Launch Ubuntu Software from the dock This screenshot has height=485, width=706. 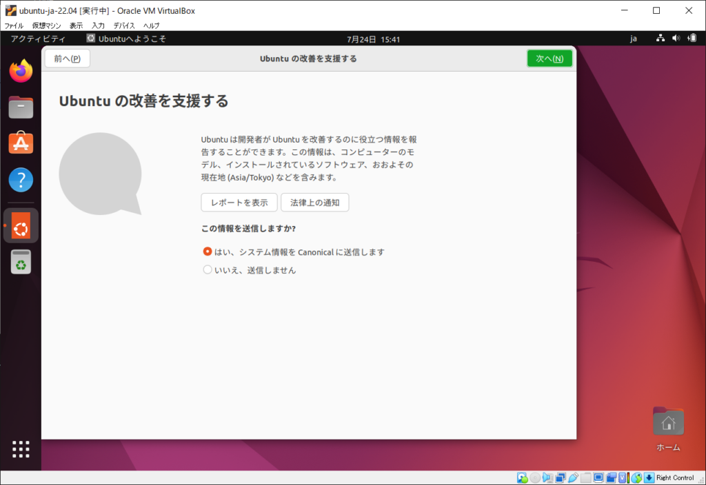[21, 143]
